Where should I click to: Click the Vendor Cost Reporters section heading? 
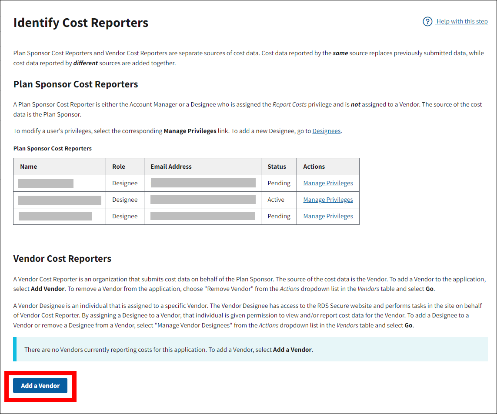coord(62,259)
